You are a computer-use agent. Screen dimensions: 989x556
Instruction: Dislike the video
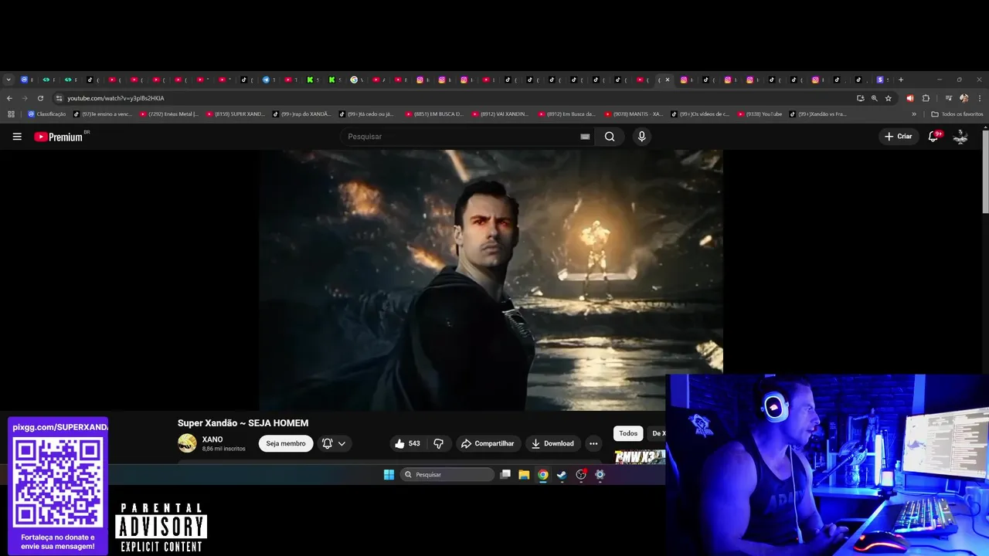coord(438,443)
